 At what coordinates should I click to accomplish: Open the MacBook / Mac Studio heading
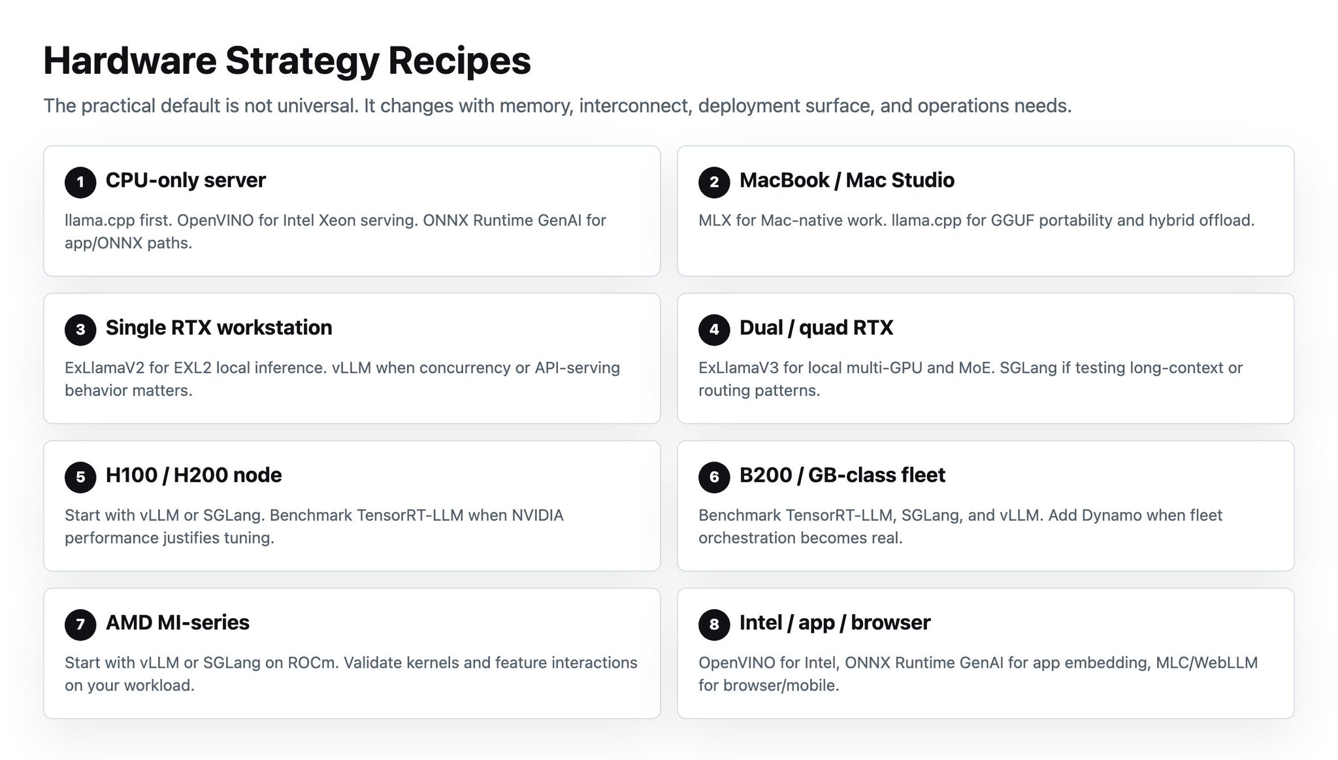tap(847, 180)
